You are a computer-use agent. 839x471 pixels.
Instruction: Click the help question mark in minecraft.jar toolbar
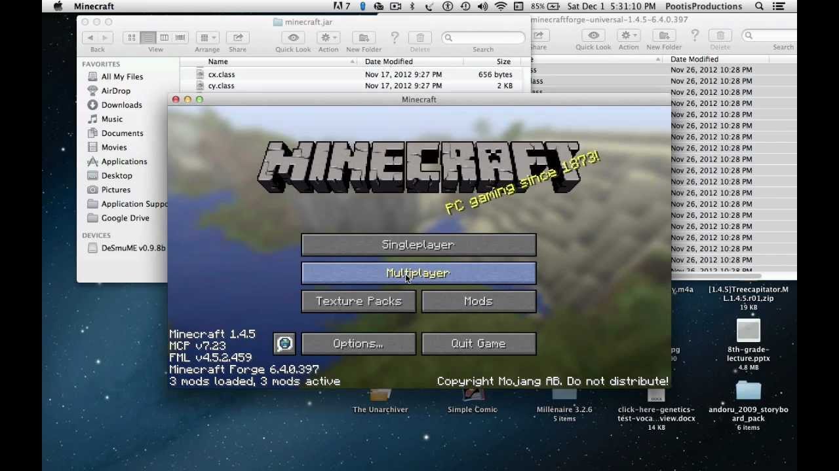pos(395,38)
